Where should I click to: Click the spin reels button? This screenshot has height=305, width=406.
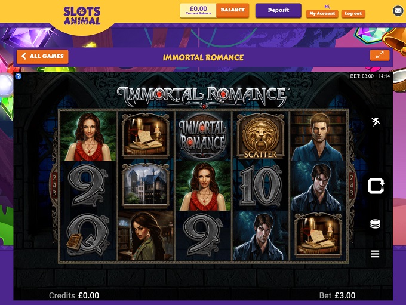pos(376,186)
